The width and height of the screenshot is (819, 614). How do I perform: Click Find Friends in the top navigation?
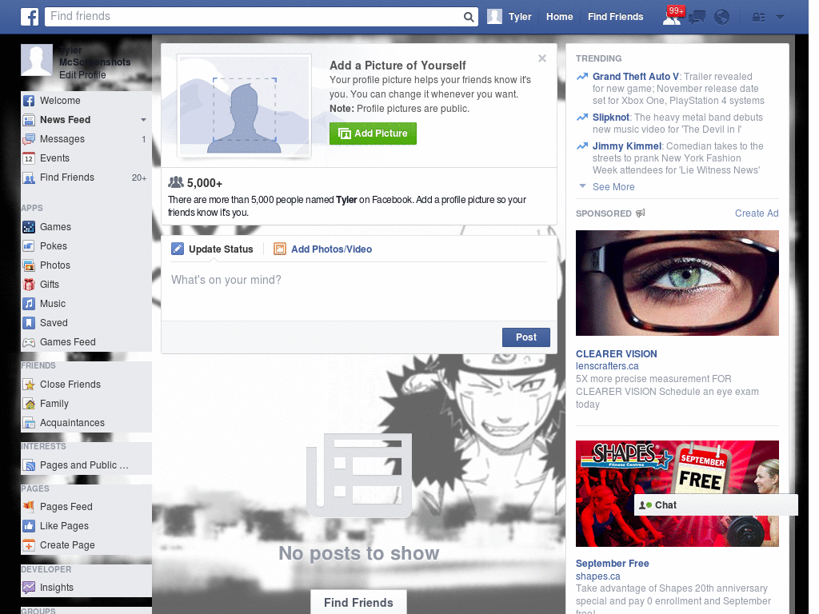point(615,17)
